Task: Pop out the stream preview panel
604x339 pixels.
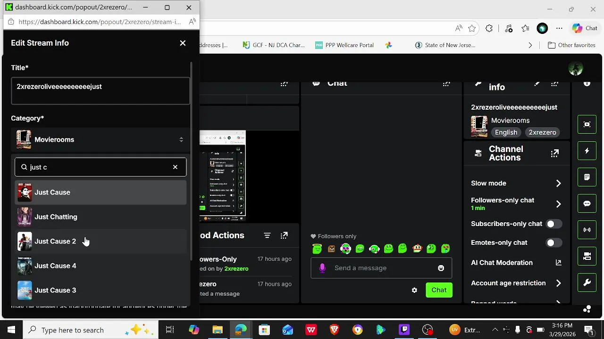Action: (x=284, y=84)
